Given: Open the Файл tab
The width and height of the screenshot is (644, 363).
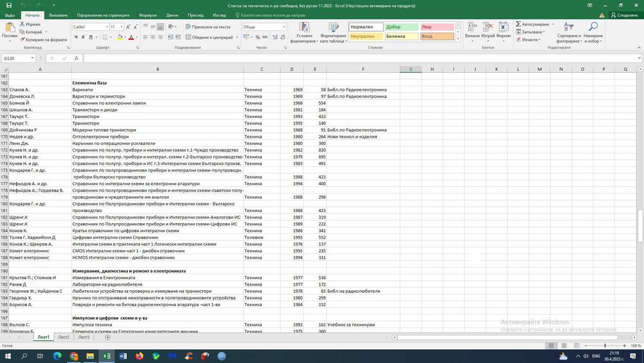Looking at the screenshot, I should click(10, 15).
